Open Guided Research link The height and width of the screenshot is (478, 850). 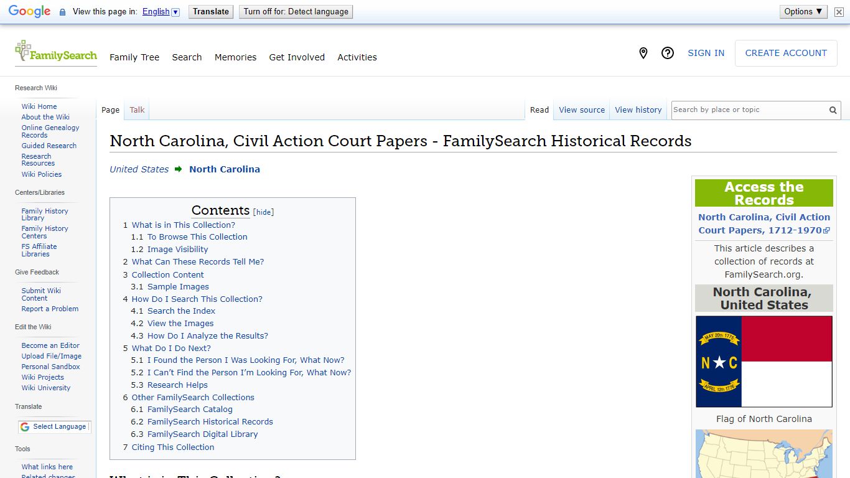tap(49, 146)
